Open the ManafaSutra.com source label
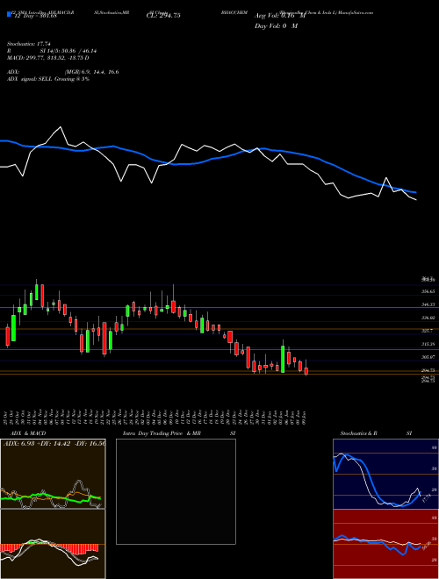Viewport: 439px width, 579px height. pos(356,12)
